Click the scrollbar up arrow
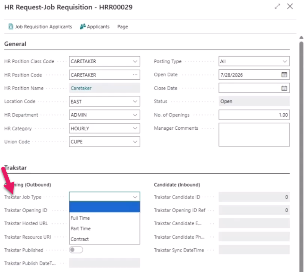 [301, 37]
